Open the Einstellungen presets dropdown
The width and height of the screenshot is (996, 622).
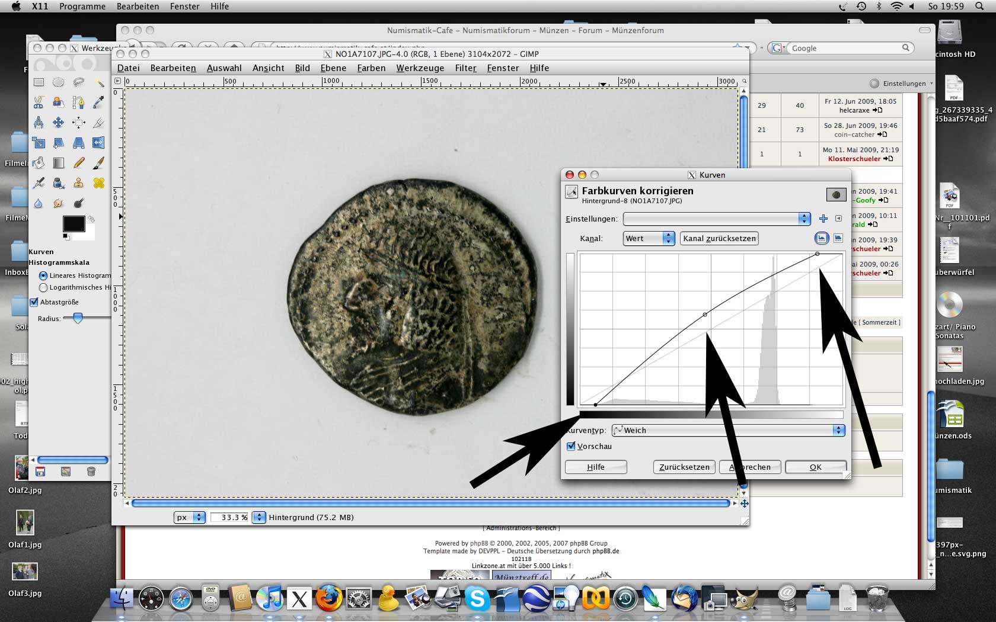coord(716,219)
